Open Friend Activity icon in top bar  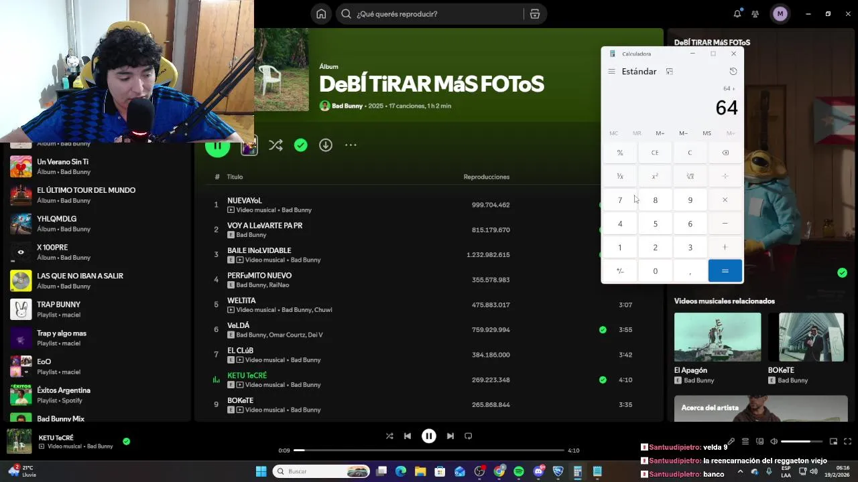(x=755, y=14)
